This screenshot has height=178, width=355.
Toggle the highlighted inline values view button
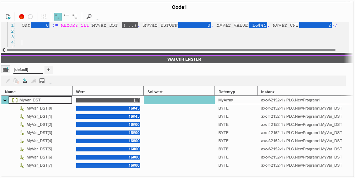click(58, 17)
